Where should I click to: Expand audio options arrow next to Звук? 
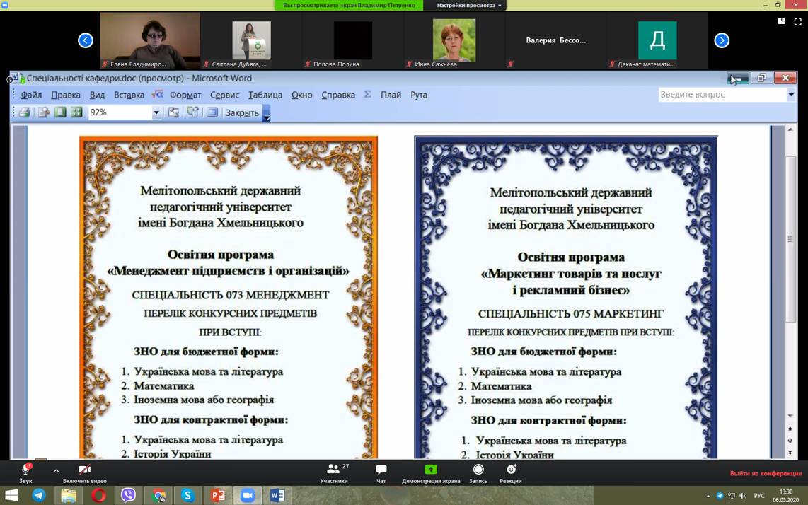(x=56, y=470)
